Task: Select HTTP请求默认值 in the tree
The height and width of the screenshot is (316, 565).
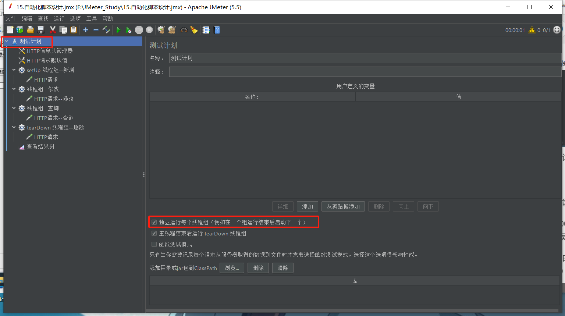Action: (x=47, y=60)
